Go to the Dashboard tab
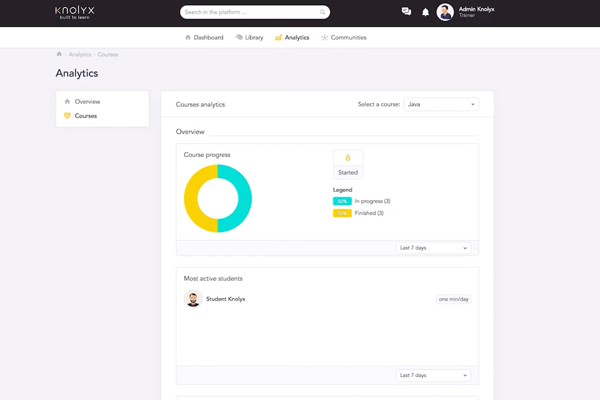The height and width of the screenshot is (400, 600). tap(204, 37)
